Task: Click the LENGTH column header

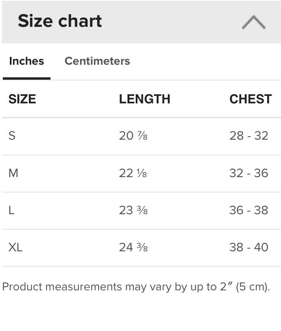Action: 144,99
